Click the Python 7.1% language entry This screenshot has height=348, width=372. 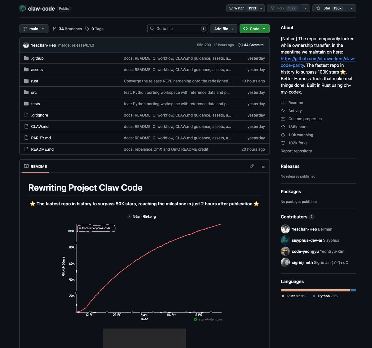[325, 296]
